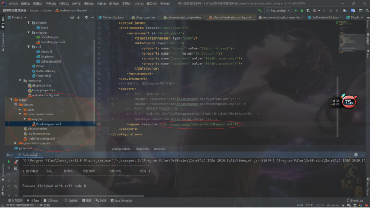Screen dimensions: 371x208
Task: Click the sort/scroll icon in Run panel
Action: (x=16, y=168)
